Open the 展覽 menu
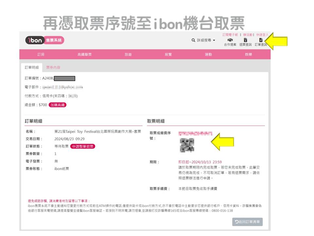Image resolution: width=314 pixels, height=236 pixels. pyautogui.click(x=168, y=54)
